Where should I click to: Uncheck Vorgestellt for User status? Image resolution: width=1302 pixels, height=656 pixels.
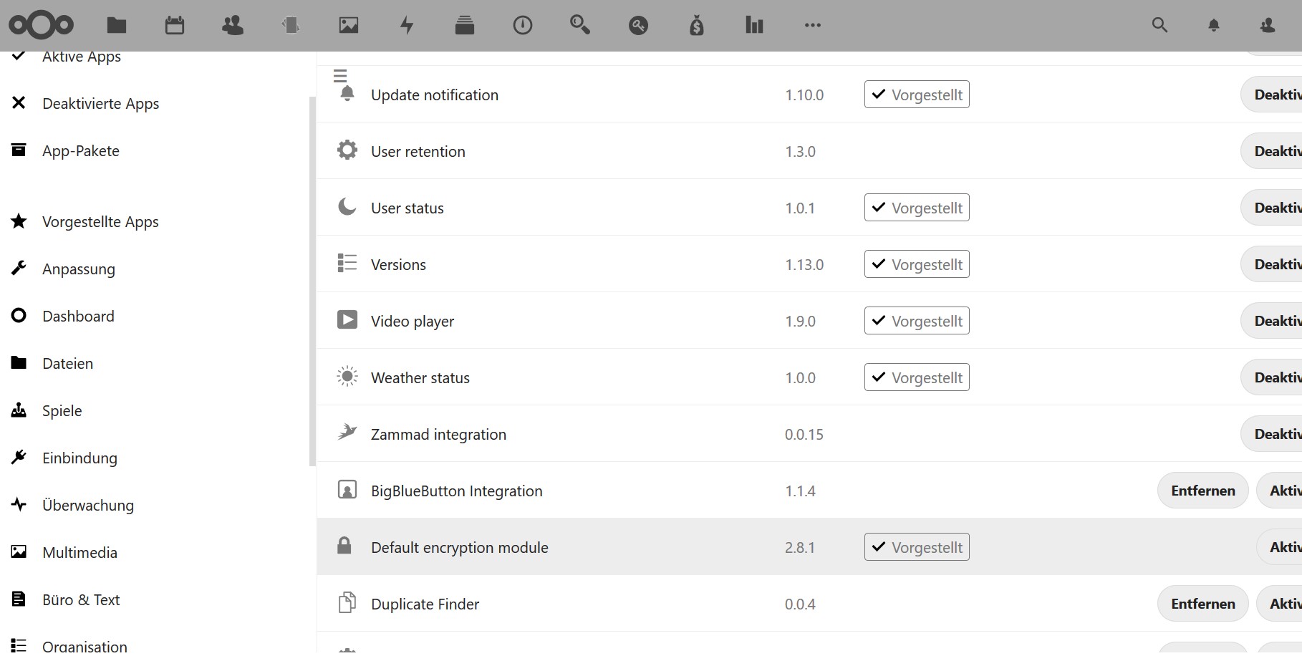tap(916, 207)
